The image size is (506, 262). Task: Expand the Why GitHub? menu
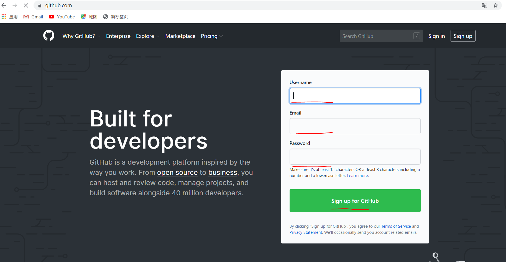point(81,36)
